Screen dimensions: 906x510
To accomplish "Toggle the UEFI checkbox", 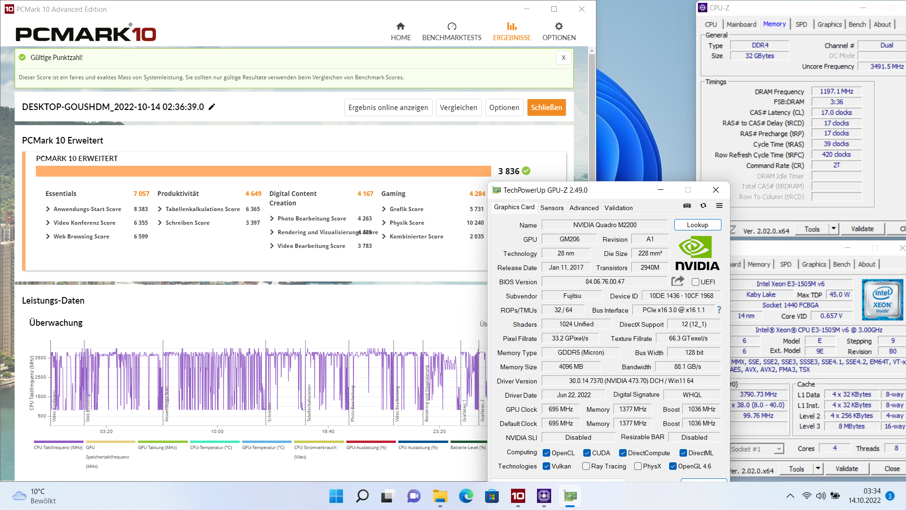I will tap(695, 282).
